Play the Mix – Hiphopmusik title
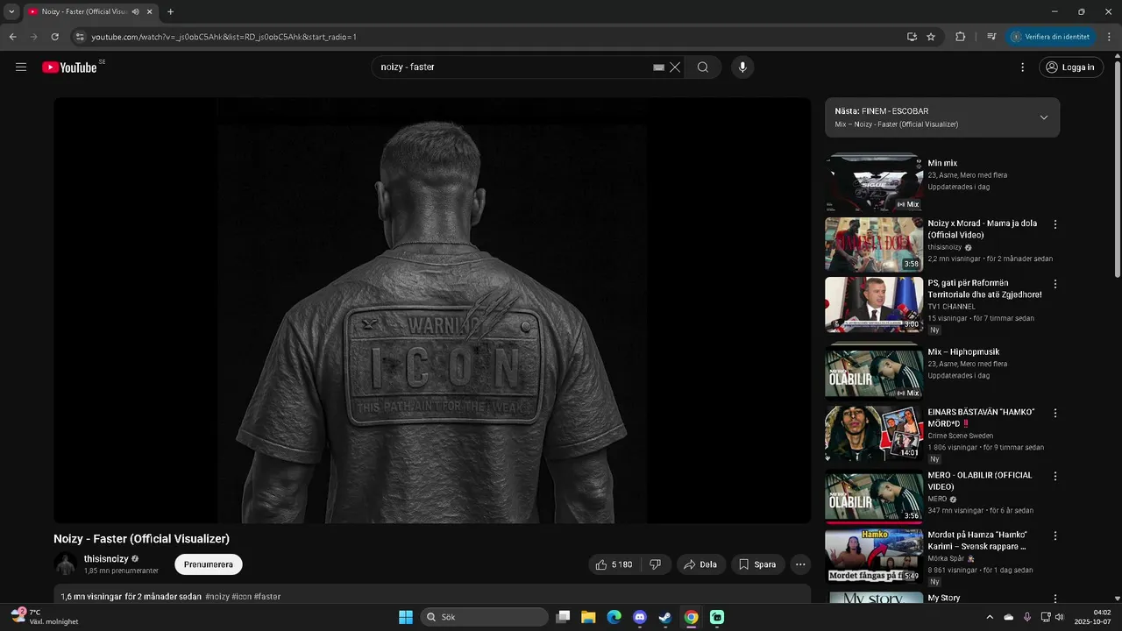The height and width of the screenshot is (631, 1122). pos(963,351)
